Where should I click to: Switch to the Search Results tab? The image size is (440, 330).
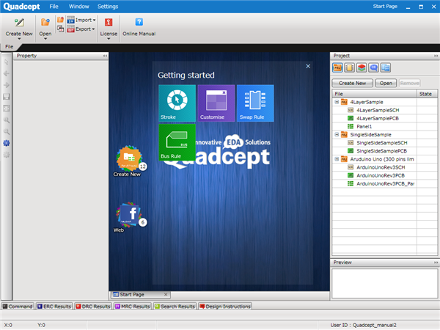click(x=175, y=306)
